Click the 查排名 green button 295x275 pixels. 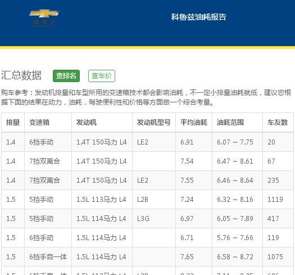[66, 76]
